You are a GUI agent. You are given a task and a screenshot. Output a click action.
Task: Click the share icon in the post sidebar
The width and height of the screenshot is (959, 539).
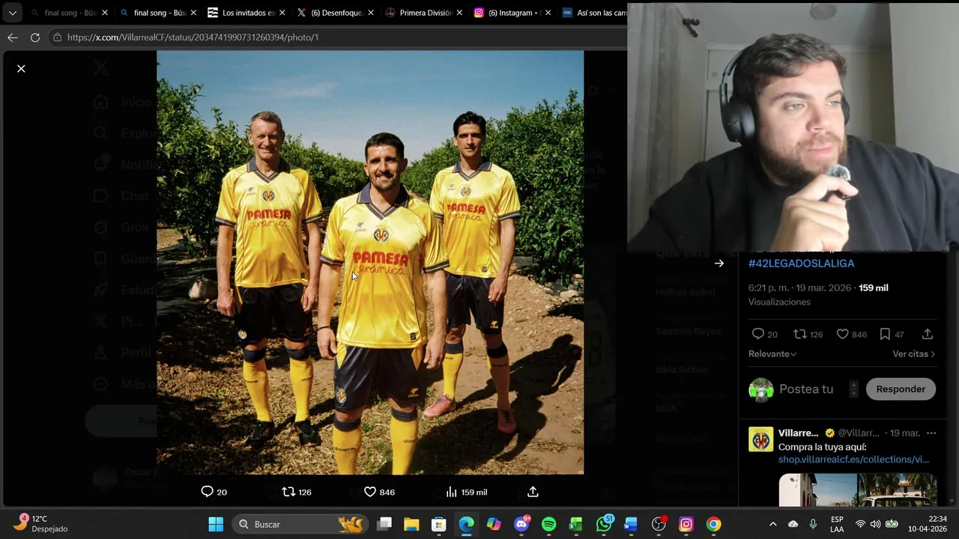(928, 334)
